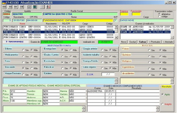Click the yellow Nome field FUNCIONARIO NOVE

78,20
